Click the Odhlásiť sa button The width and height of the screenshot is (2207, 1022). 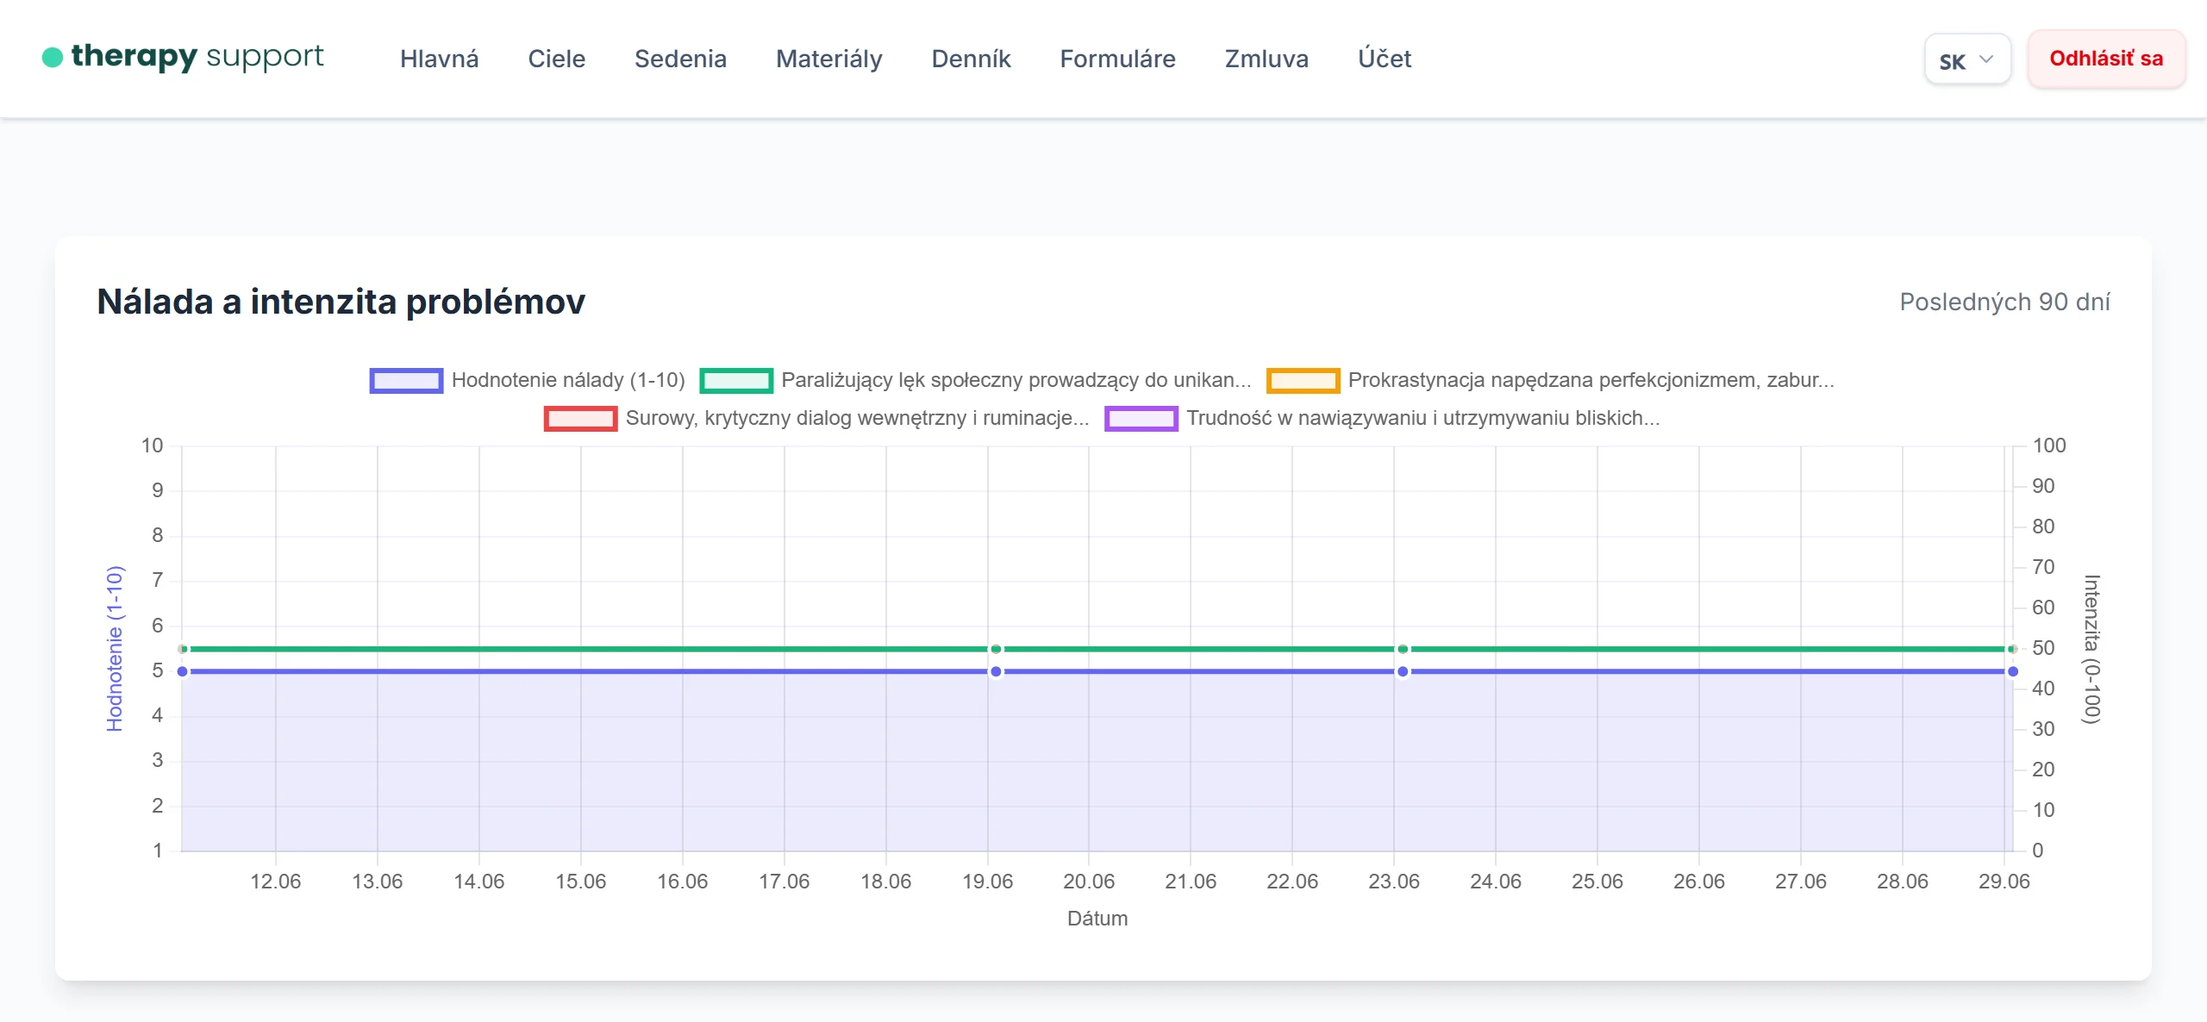click(2106, 59)
